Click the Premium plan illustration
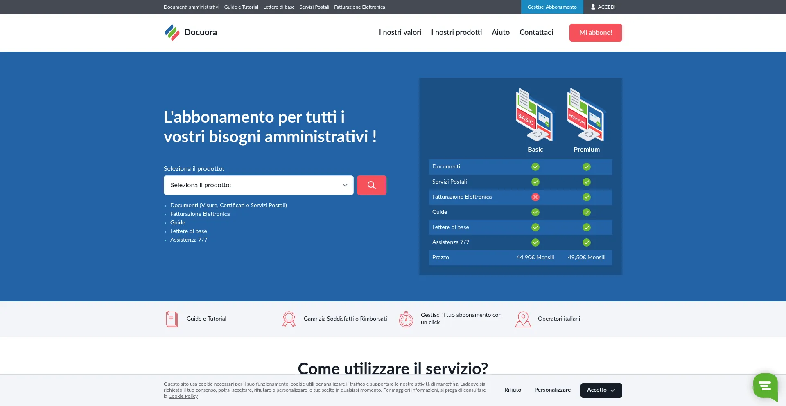786x406 pixels. [x=586, y=115]
